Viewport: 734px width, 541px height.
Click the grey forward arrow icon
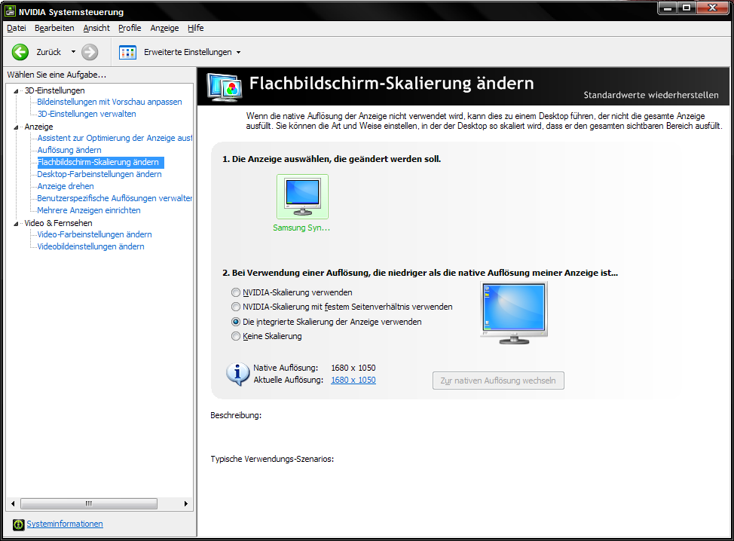coord(90,52)
